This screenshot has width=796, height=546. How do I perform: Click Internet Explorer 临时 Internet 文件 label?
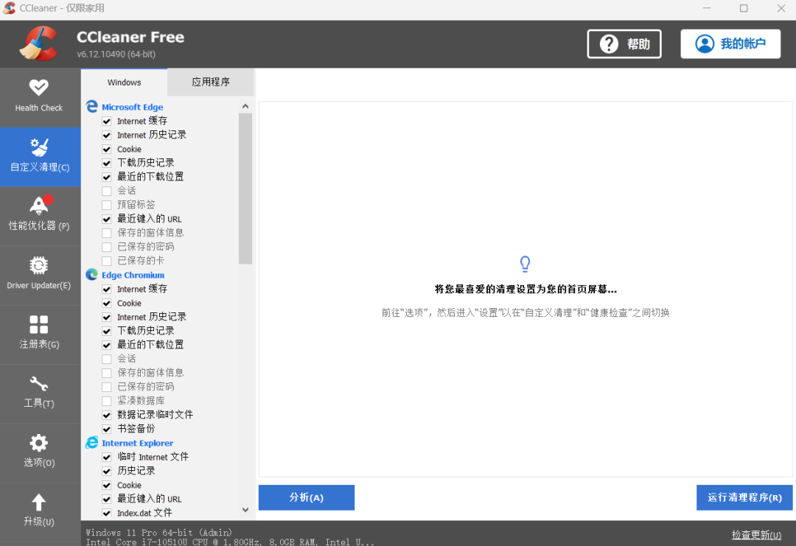coord(153,457)
